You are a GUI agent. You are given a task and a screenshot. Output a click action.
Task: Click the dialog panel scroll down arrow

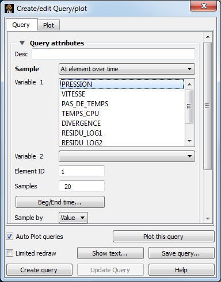[208, 218]
